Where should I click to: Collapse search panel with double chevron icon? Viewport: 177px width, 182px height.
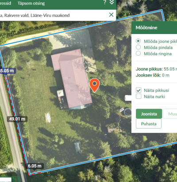tap(112, 2)
